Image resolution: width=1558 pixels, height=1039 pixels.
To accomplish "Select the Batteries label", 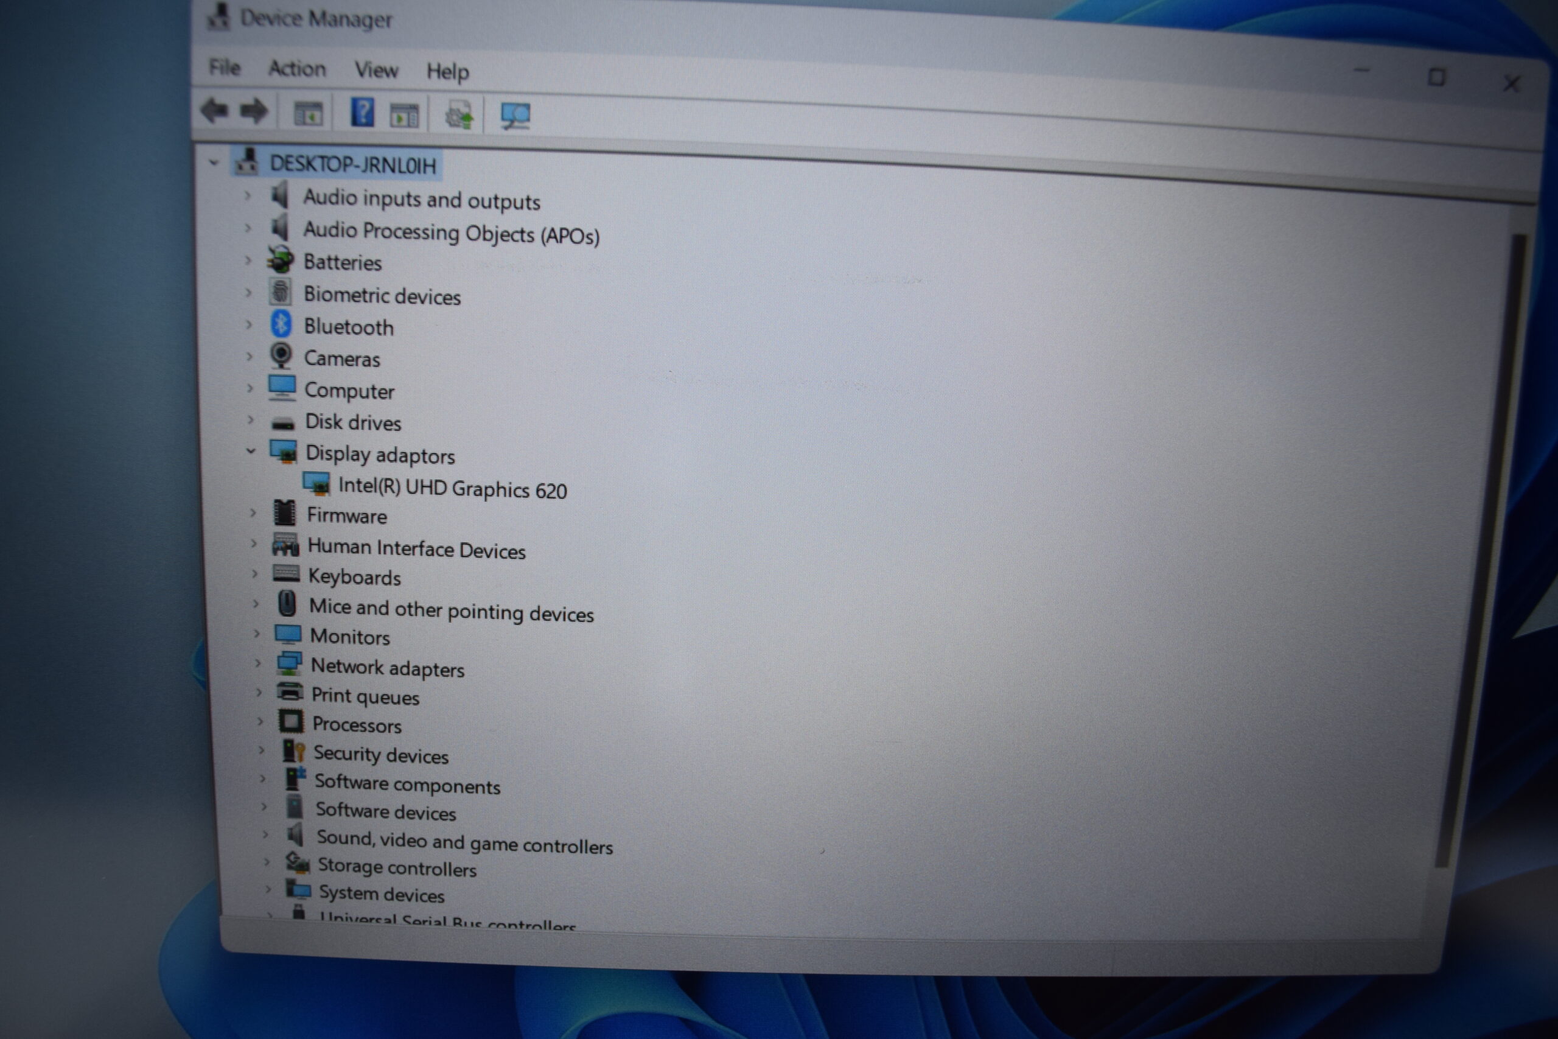I will (x=343, y=262).
